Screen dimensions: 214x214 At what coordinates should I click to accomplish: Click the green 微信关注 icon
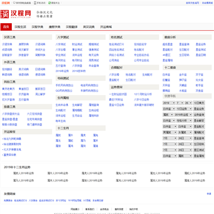pos(49,3)
